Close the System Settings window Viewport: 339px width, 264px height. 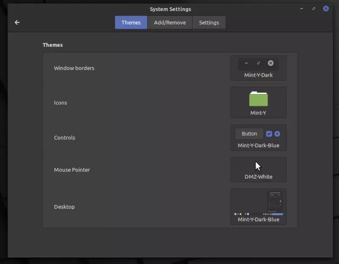click(326, 8)
